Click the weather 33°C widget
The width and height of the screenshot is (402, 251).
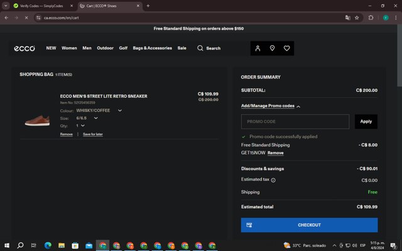click(305, 245)
